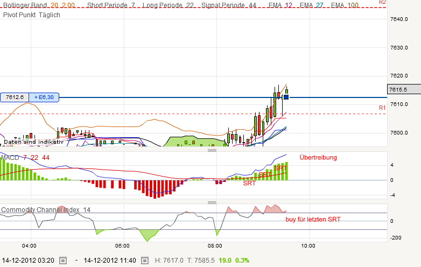
Task: Select the Commodity Channel Index 14 label
Action: pyautogui.click(x=46, y=209)
